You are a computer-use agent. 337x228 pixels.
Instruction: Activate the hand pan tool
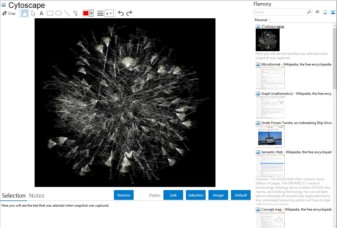[x=25, y=13]
